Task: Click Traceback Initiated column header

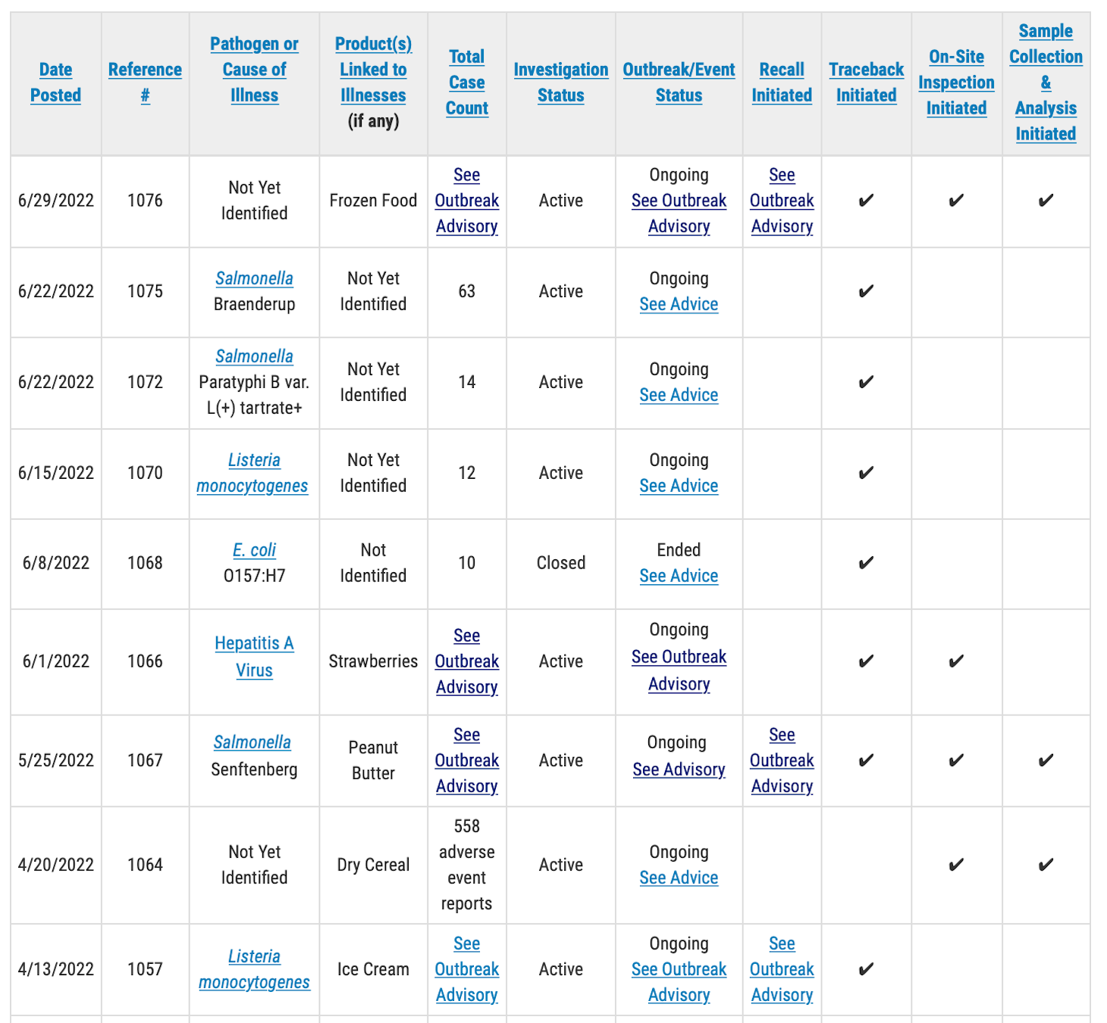Action: 866,82
